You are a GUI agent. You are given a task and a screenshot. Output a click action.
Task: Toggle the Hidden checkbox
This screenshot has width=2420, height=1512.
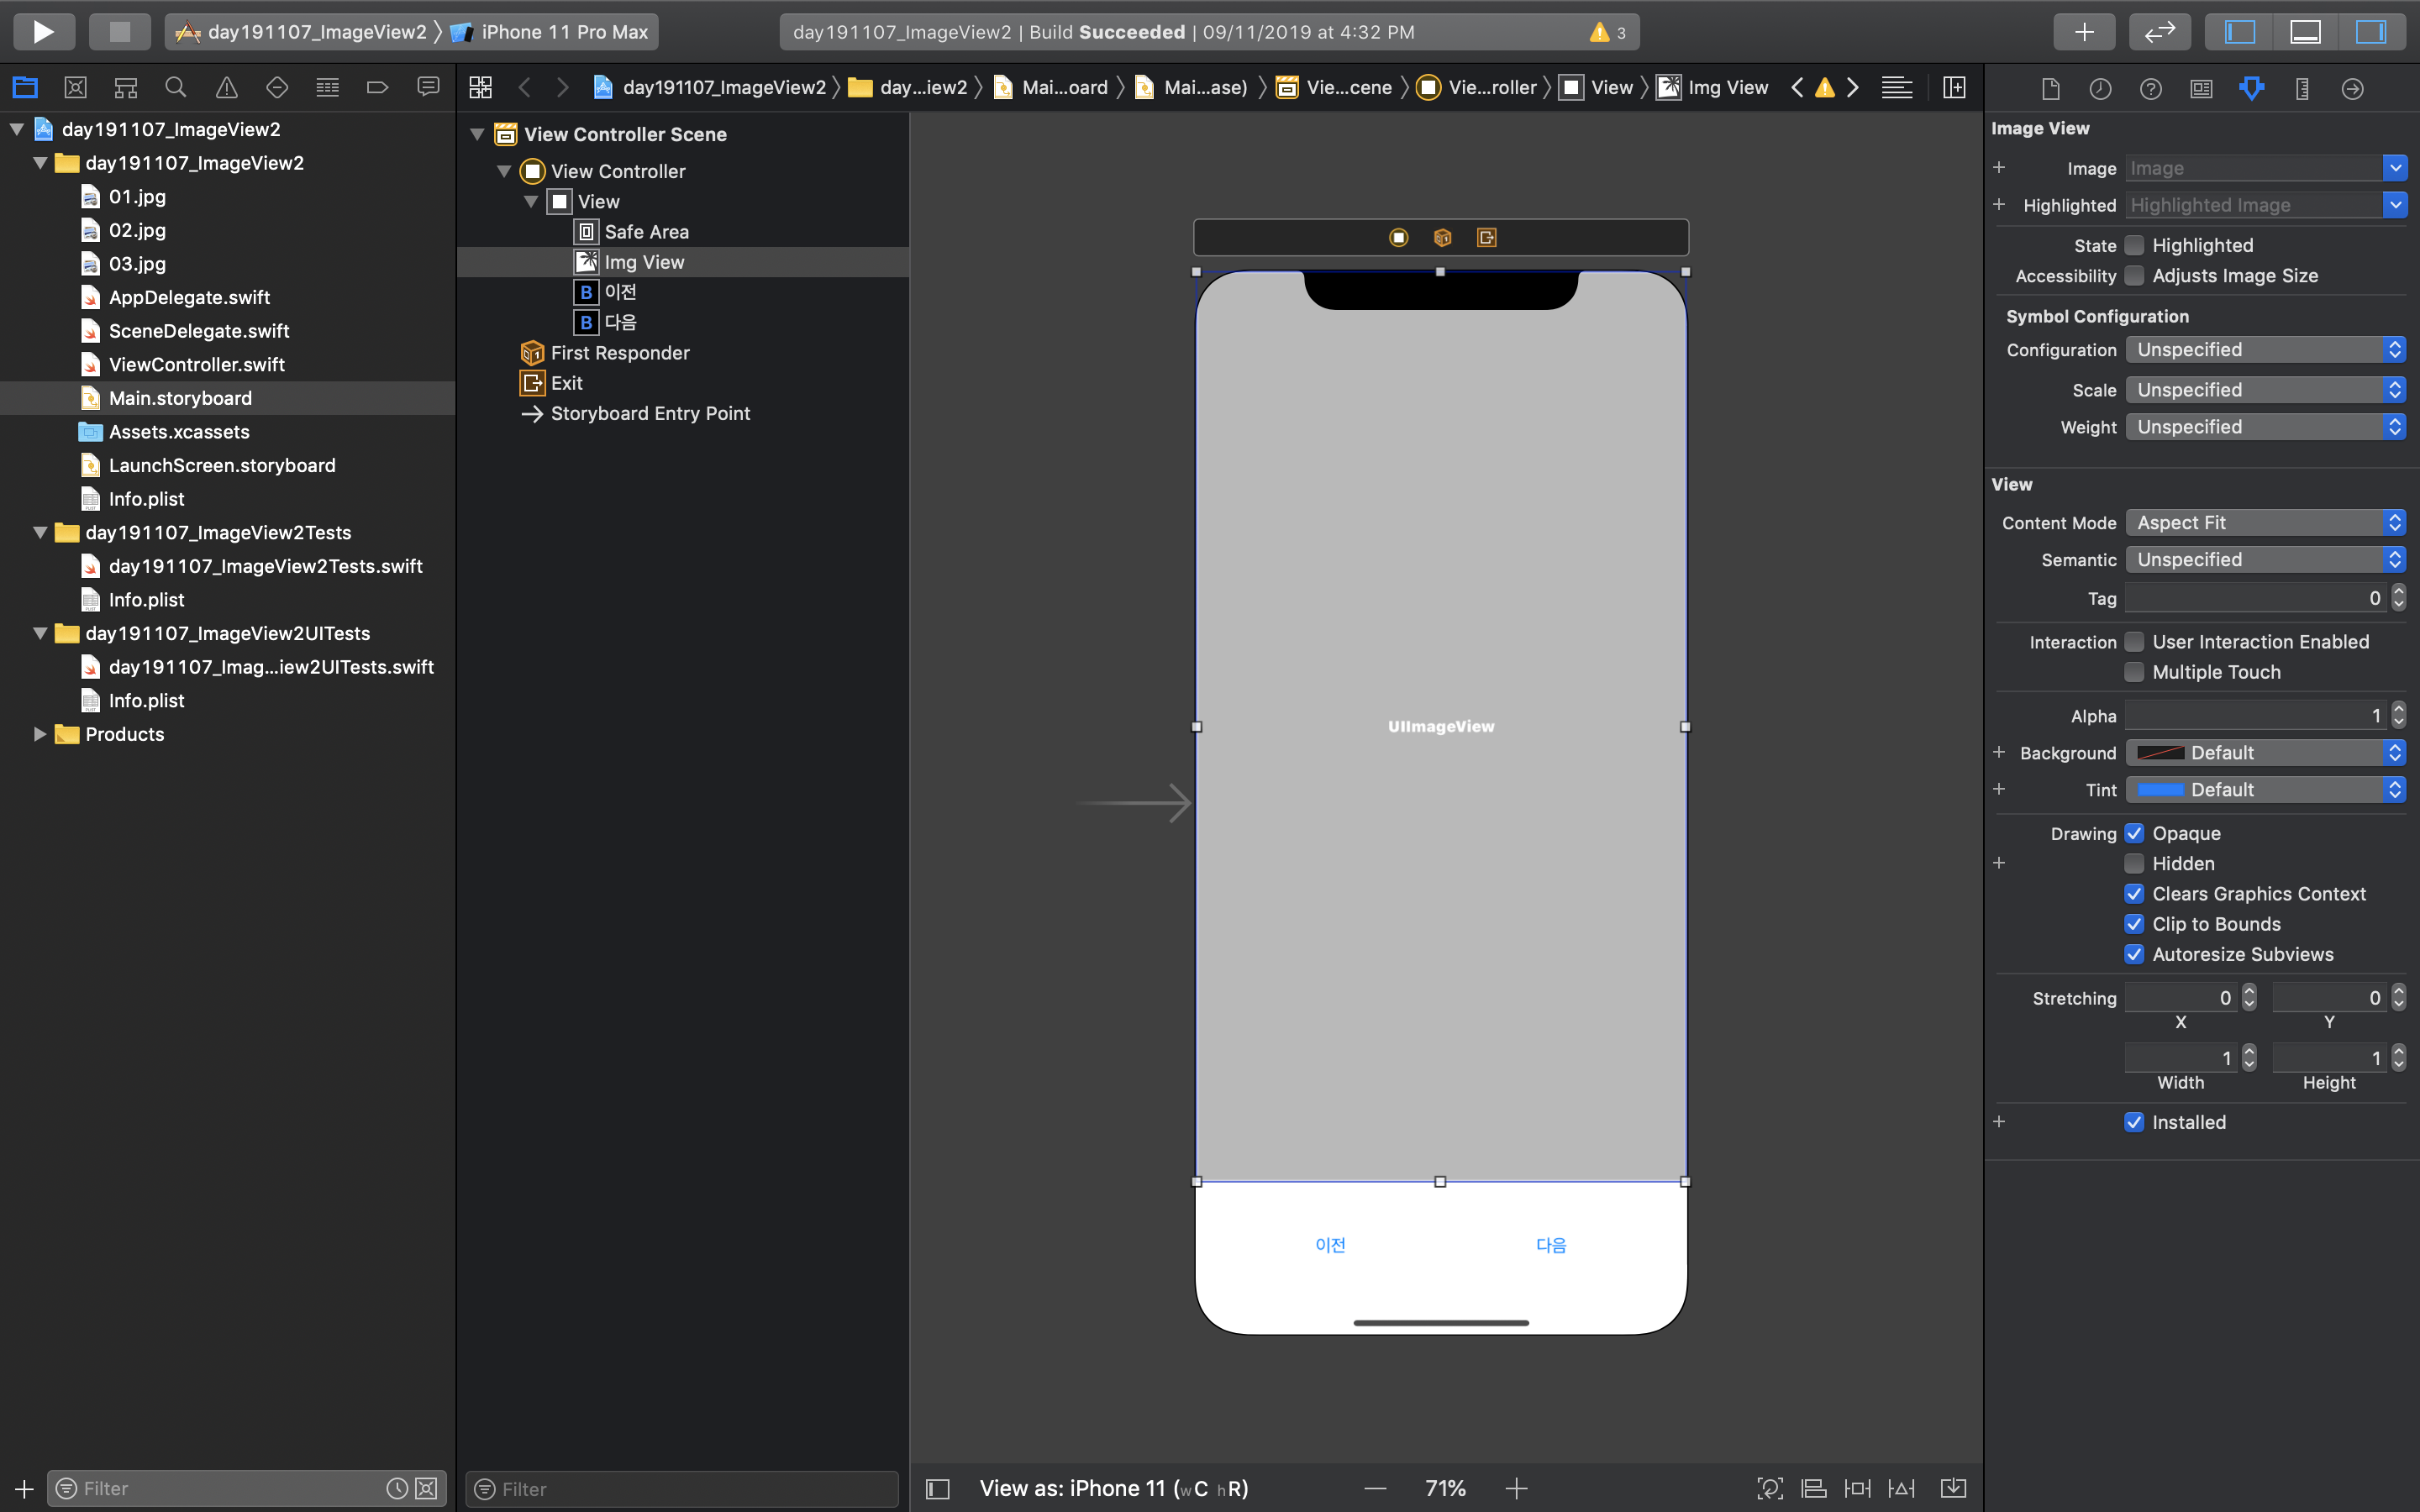[x=2134, y=863]
